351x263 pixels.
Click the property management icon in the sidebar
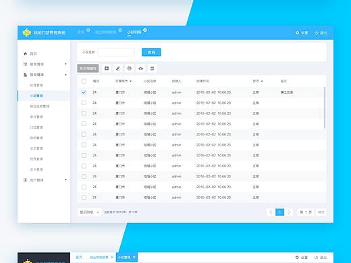pos(25,75)
